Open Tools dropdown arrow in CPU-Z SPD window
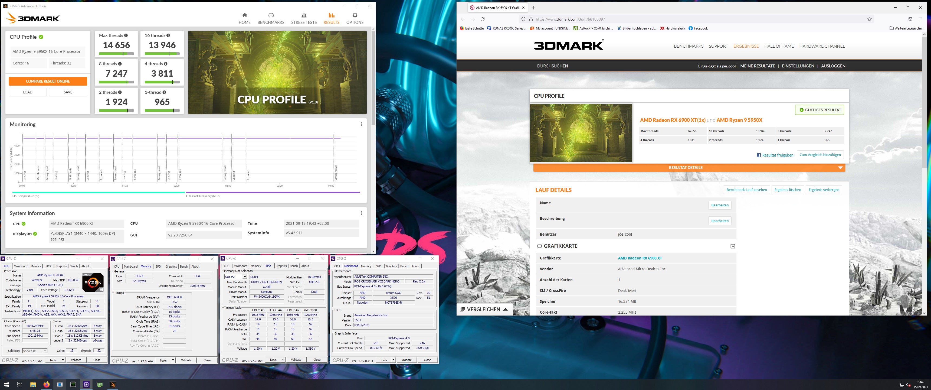The width and height of the screenshot is (931, 390). 283,360
